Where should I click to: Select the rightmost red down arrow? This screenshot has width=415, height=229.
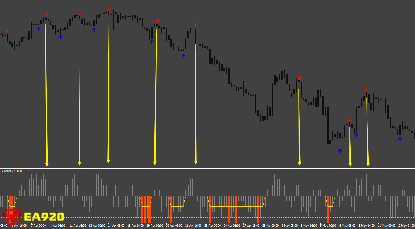click(x=367, y=90)
